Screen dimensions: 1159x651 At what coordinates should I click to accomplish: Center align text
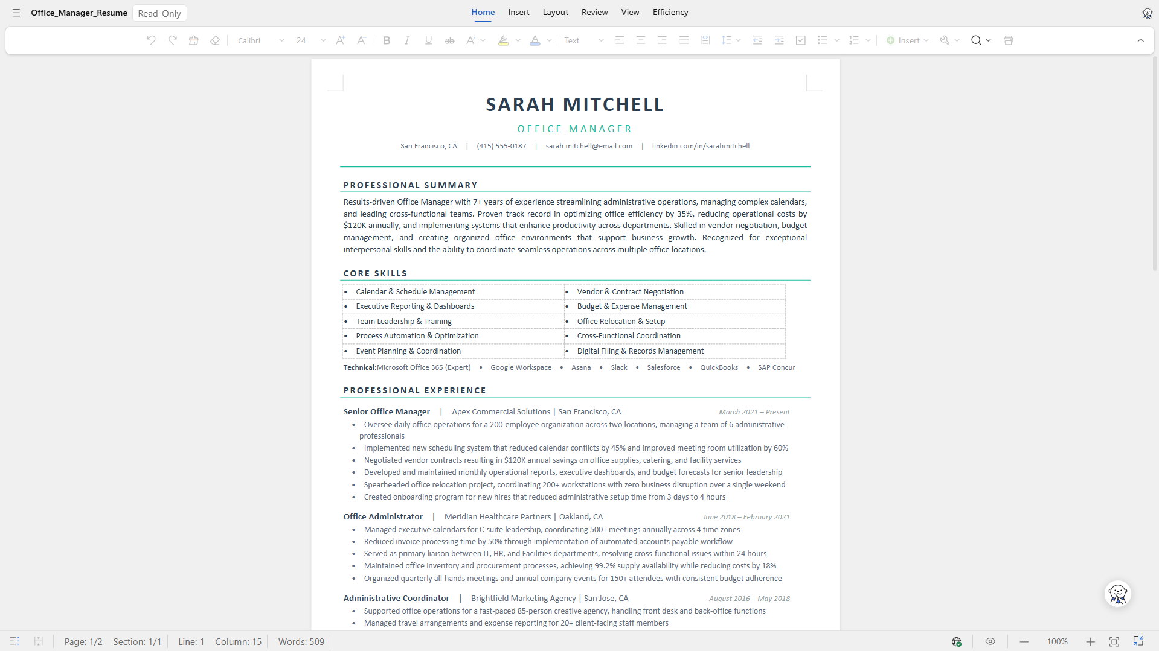[x=641, y=40]
